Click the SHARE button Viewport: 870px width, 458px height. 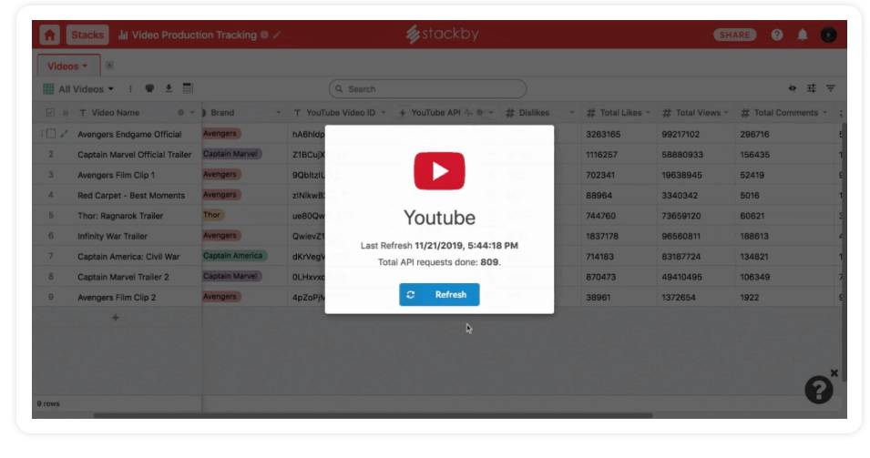[734, 35]
